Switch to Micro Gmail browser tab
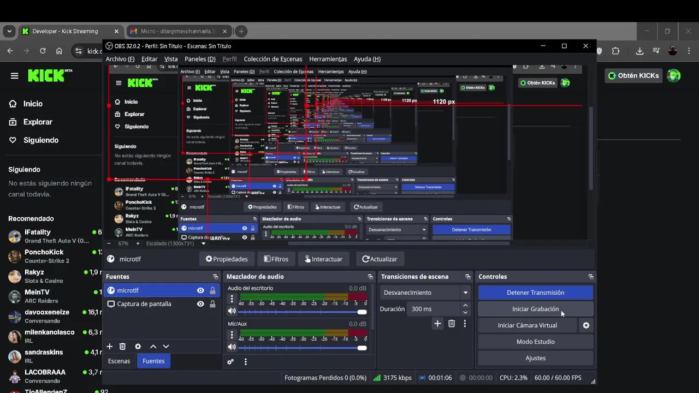 179,31
